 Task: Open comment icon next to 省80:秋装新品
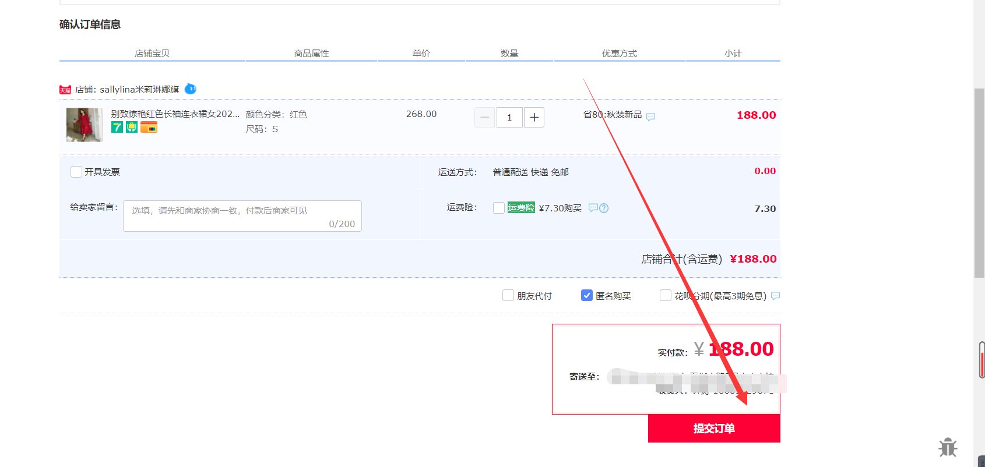(651, 117)
